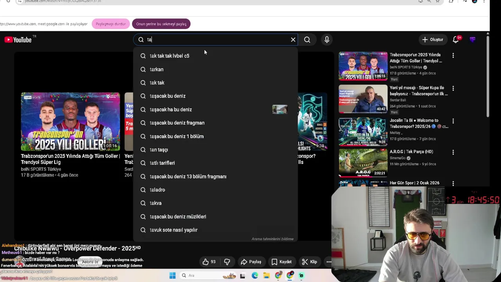Click Onun yerine bu sekmeyi paylaş
This screenshot has height=282, width=501.
coord(161,24)
